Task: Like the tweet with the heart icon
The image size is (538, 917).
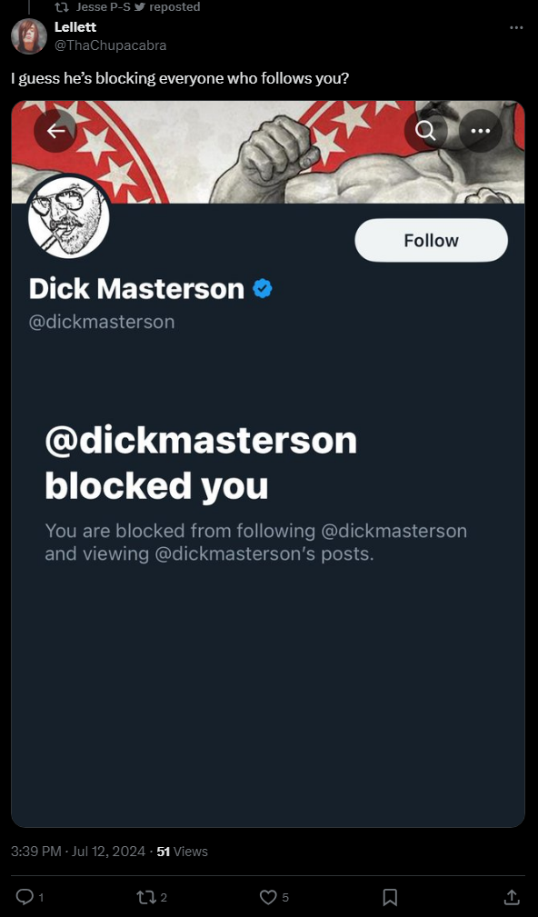Action: click(x=274, y=896)
